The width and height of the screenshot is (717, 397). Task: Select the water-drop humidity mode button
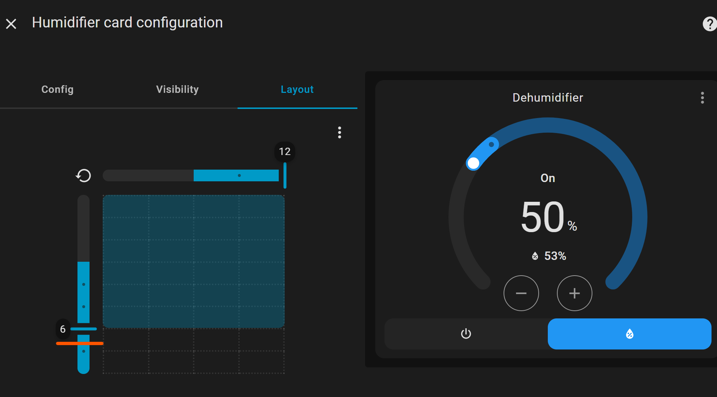(629, 334)
